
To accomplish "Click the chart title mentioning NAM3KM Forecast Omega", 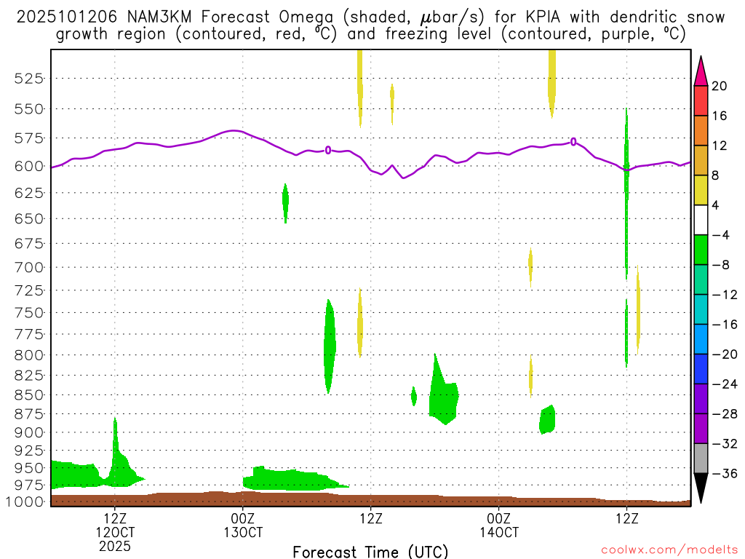I will tap(370, 25).
